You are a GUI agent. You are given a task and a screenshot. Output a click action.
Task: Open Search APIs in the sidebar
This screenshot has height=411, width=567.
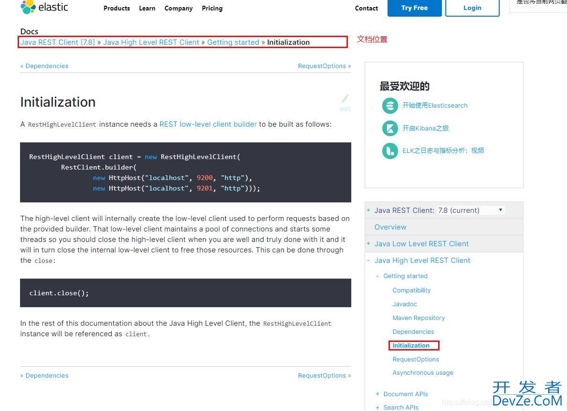point(400,407)
